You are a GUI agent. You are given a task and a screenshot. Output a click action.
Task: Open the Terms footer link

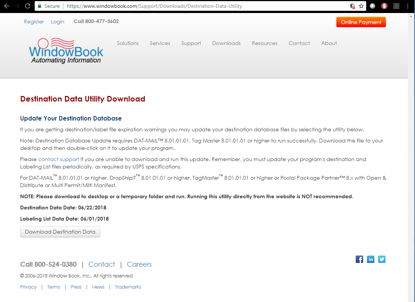53,287
